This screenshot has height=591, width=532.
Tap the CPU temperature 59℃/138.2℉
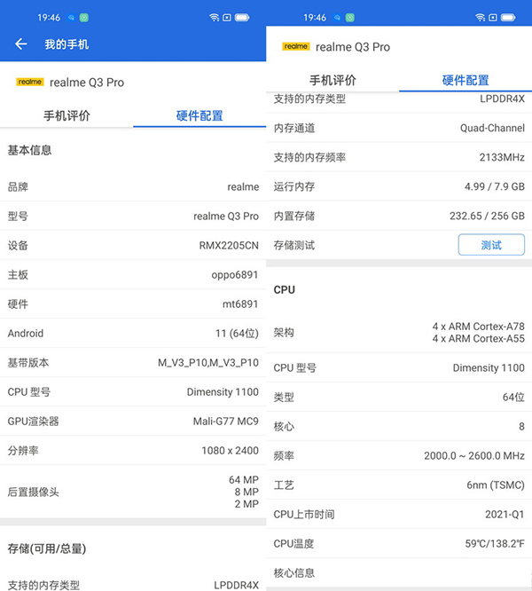pyautogui.click(x=495, y=543)
